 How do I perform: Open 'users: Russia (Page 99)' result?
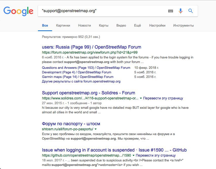coord(92,47)
